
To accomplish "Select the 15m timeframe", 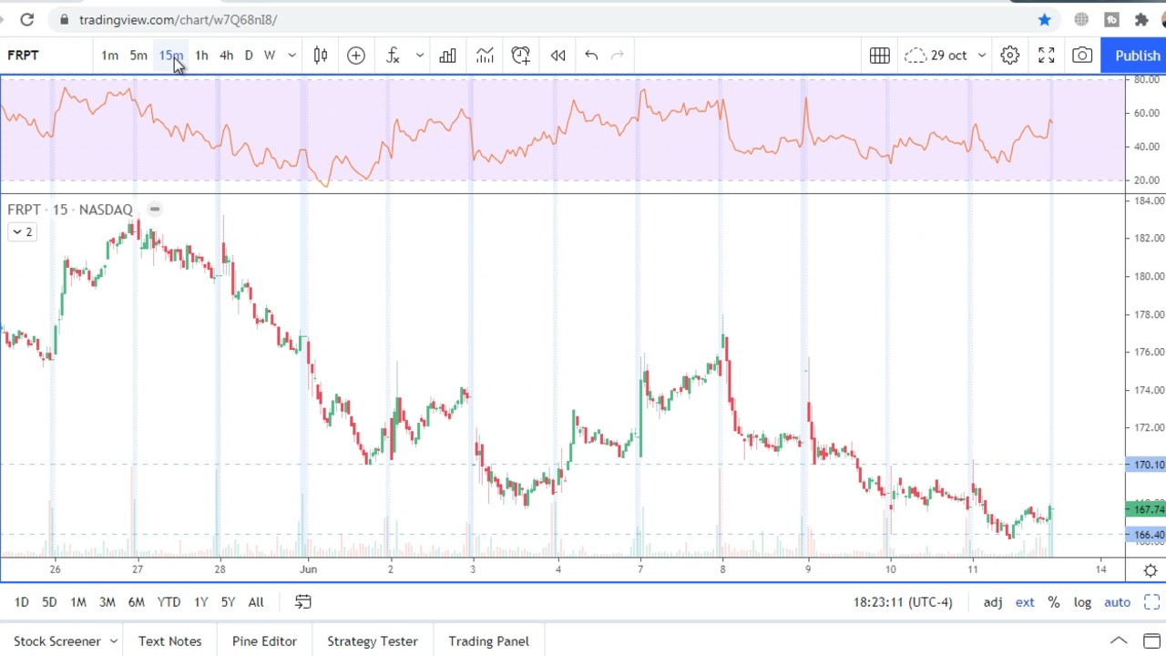I will (x=171, y=56).
